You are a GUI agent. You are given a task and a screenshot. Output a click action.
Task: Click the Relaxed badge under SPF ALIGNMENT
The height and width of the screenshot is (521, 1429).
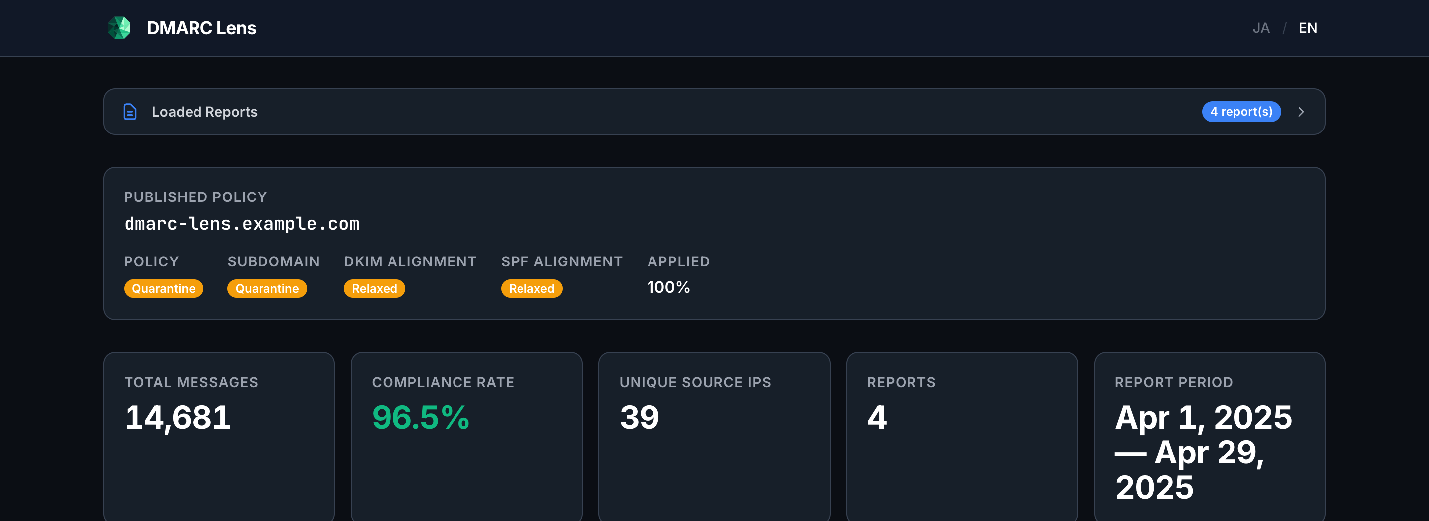click(531, 288)
